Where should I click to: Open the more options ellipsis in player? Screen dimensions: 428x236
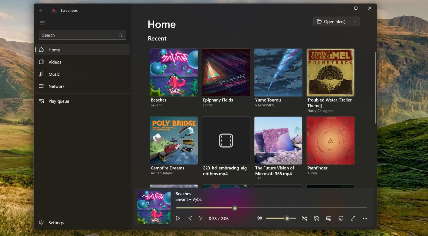(365, 218)
